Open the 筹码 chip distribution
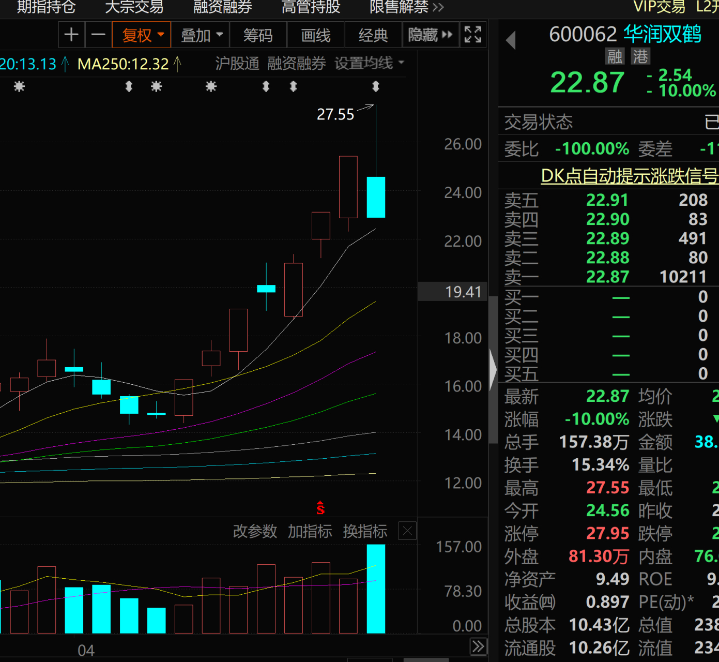Screen dimensions: 719x662 (x=258, y=35)
